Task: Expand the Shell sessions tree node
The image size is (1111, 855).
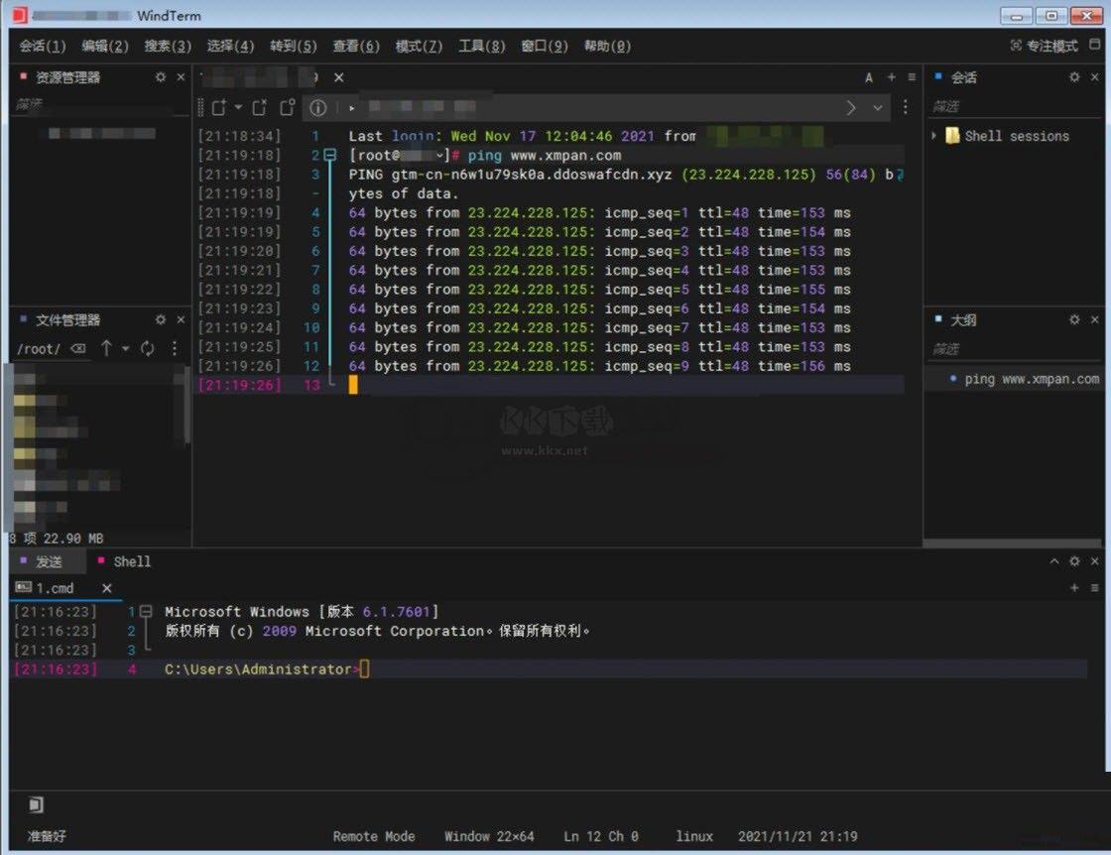Action: [933, 136]
